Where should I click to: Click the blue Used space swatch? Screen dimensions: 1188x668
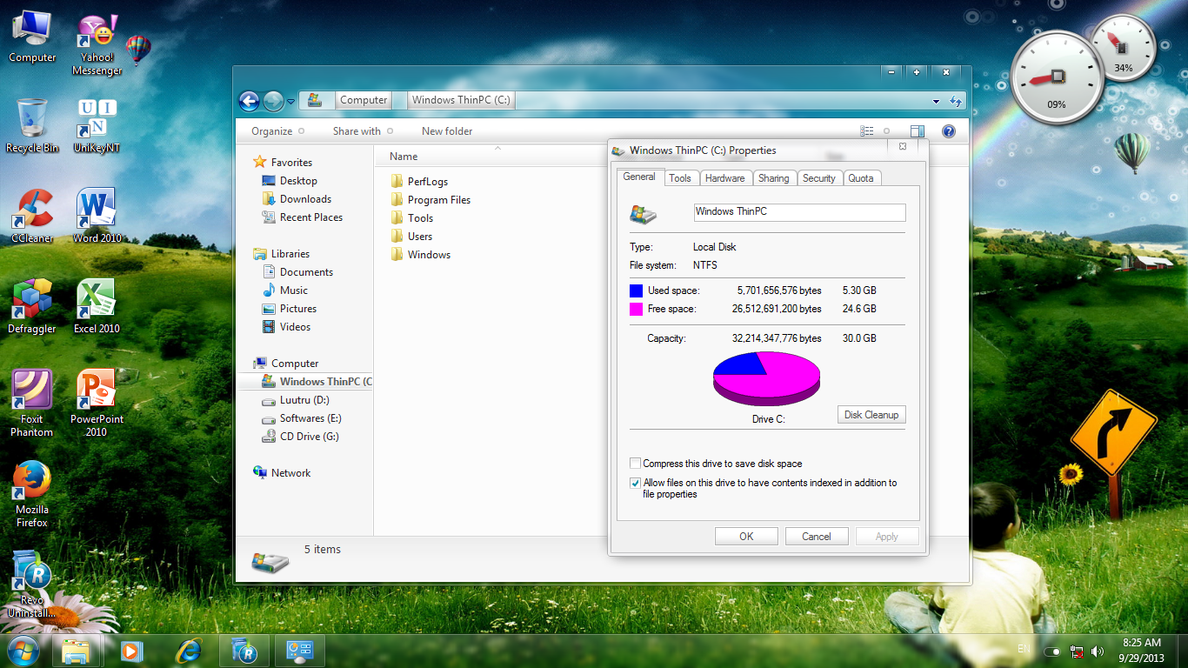(636, 291)
